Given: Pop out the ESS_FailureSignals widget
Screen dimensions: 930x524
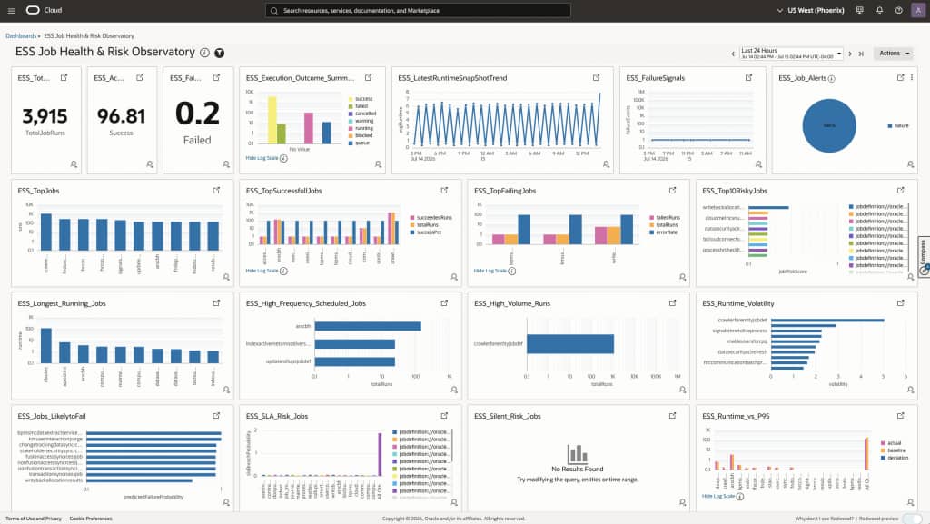Looking at the screenshot, I should [749, 78].
